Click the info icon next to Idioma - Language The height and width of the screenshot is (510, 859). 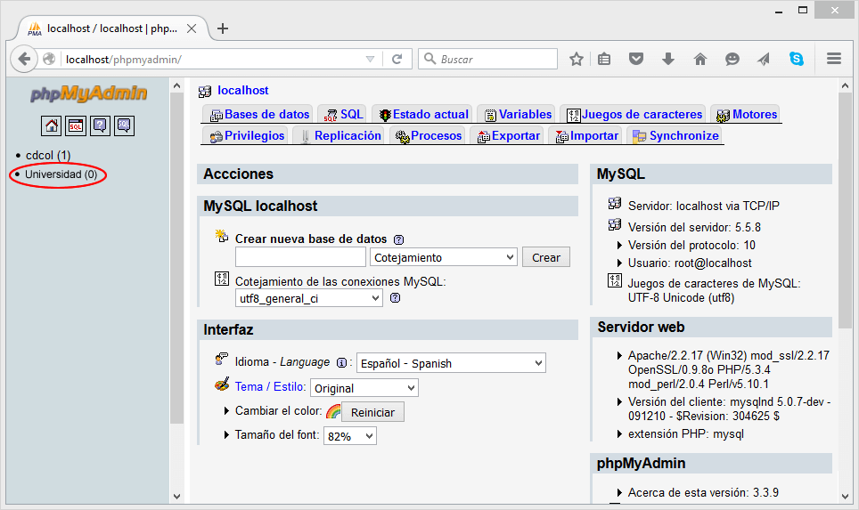(341, 363)
